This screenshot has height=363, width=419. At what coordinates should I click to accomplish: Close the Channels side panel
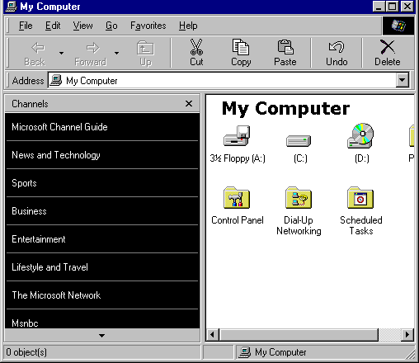click(189, 104)
